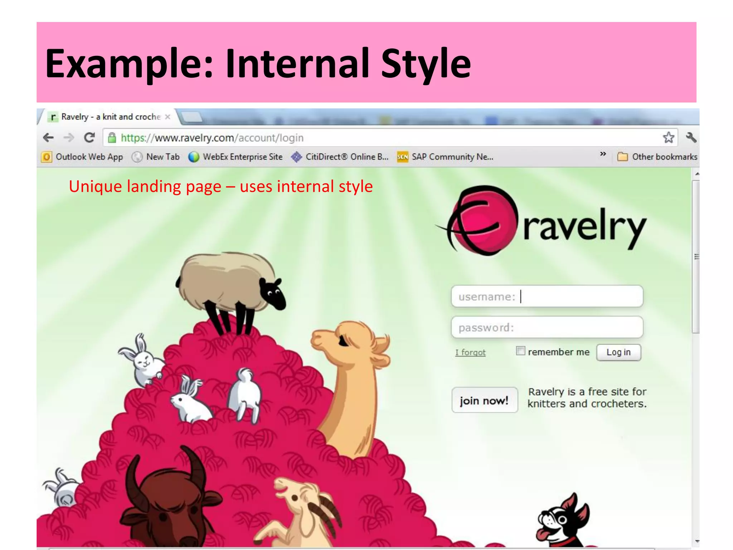
Task: Click the vertical scrollbar thumb
Action: point(696,256)
